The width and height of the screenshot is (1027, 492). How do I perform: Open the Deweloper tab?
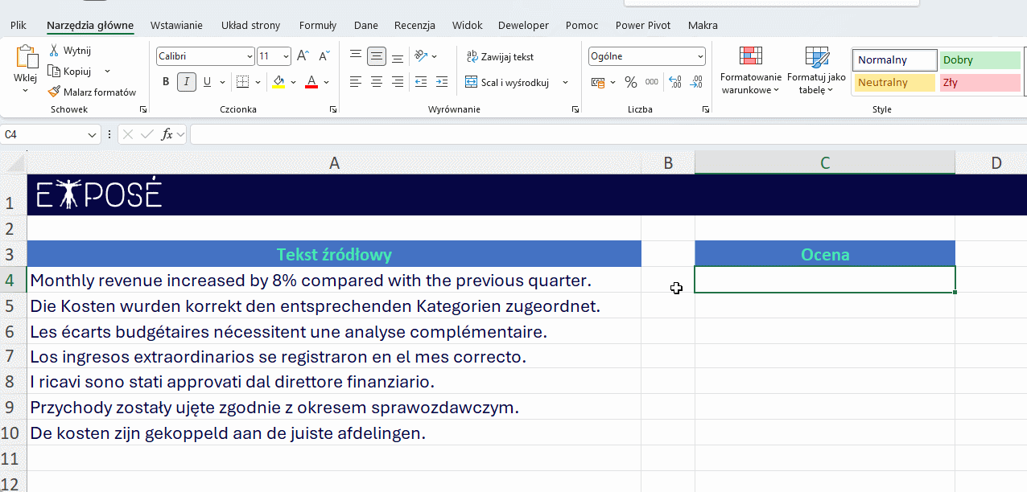(523, 25)
